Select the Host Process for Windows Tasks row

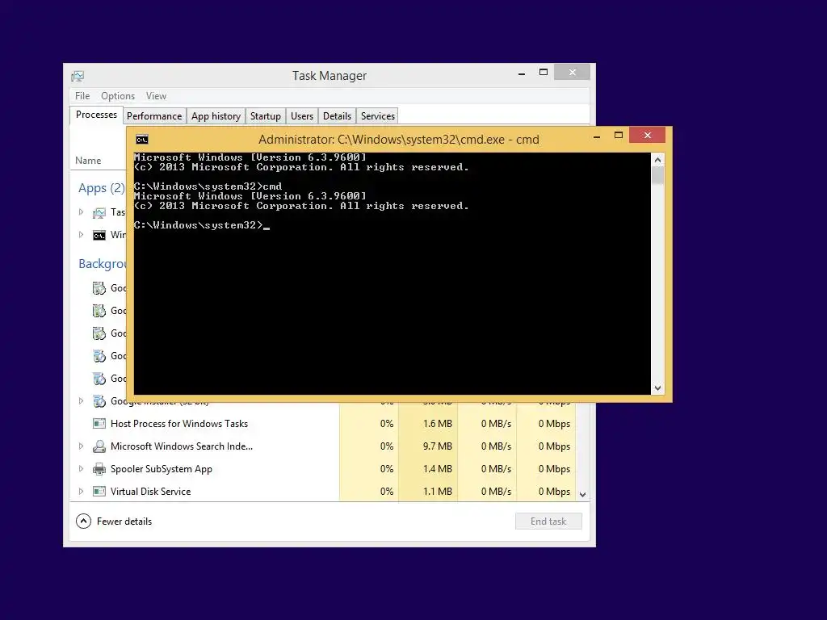click(323, 424)
